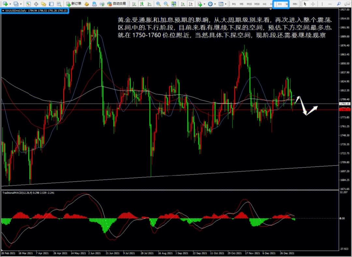Toggle chart auto scroll

(183, 4)
